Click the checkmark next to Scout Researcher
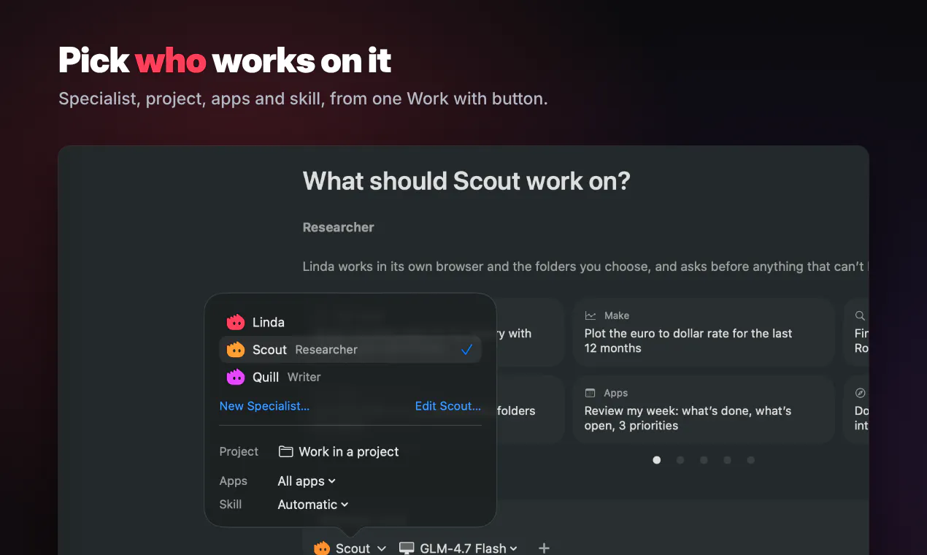This screenshot has height=555, width=927. pos(467,350)
